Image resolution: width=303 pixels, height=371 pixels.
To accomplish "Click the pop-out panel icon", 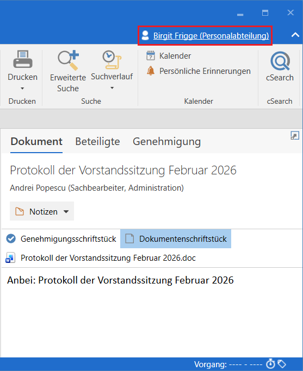I will click(295, 136).
